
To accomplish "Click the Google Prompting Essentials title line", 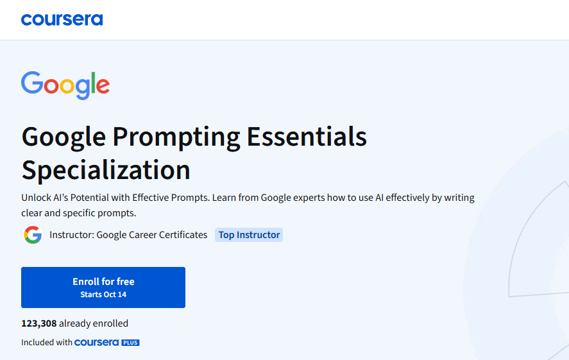I will (194, 137).
